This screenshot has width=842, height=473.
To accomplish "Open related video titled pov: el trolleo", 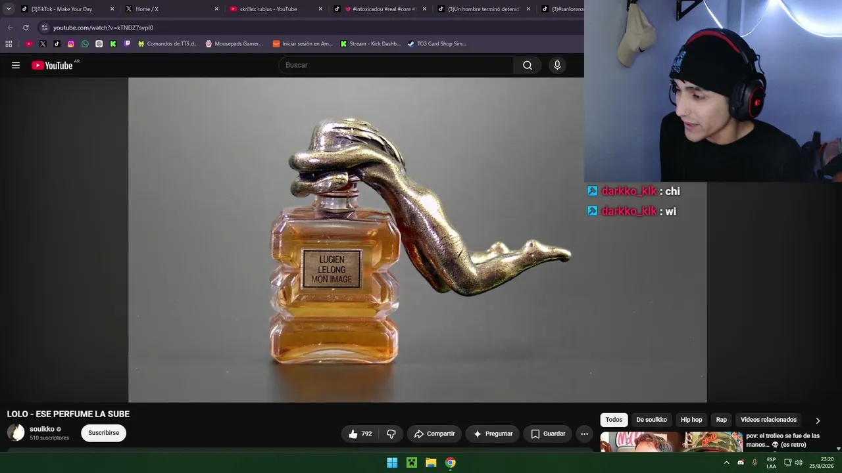I will coord(783,440).
